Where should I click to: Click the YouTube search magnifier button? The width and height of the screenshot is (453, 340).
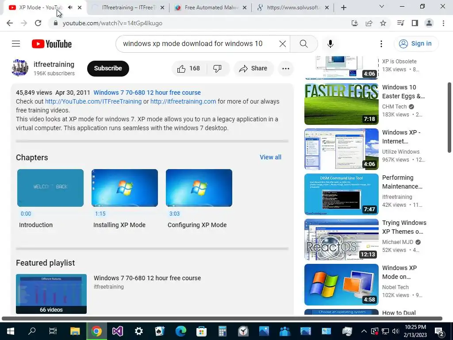303,44
